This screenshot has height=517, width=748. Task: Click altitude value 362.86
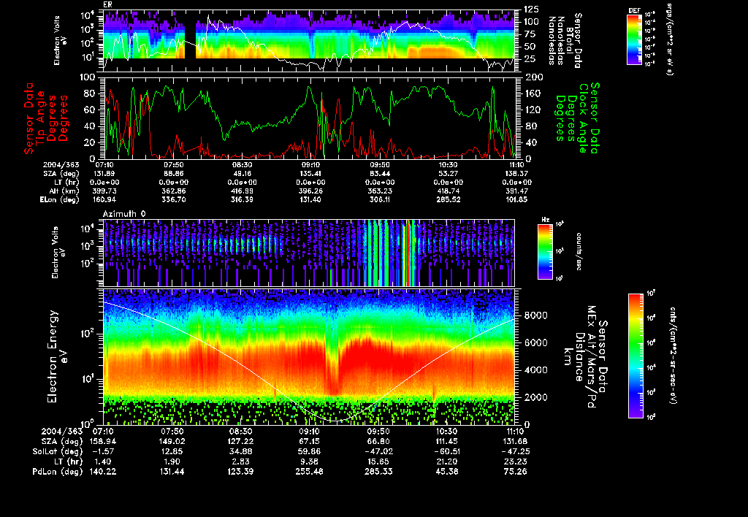pyautogui.click(x=174, y=191)
